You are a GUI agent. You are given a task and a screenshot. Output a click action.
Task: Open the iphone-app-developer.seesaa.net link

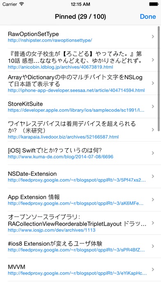point(76,90)
